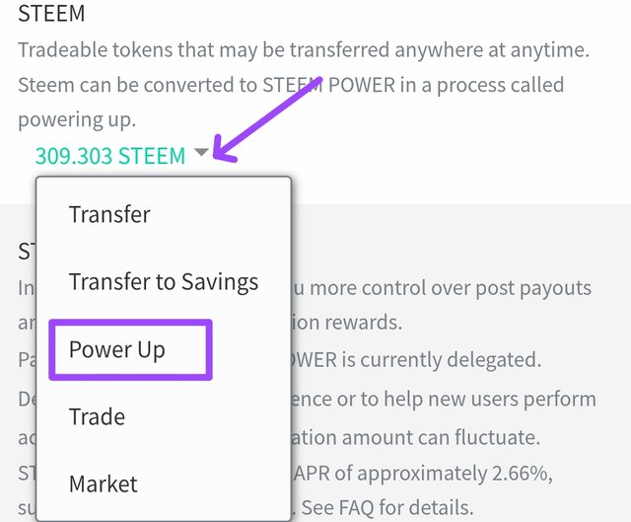Click the partially hidden STEEM POWER heading
The height and width of the screenshot is (522, 631).
click(26, 251)
